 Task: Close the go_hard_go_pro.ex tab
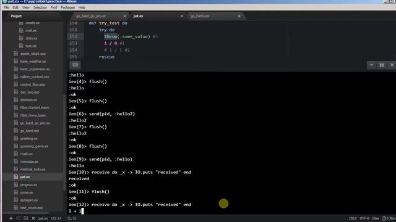(124, 16)
